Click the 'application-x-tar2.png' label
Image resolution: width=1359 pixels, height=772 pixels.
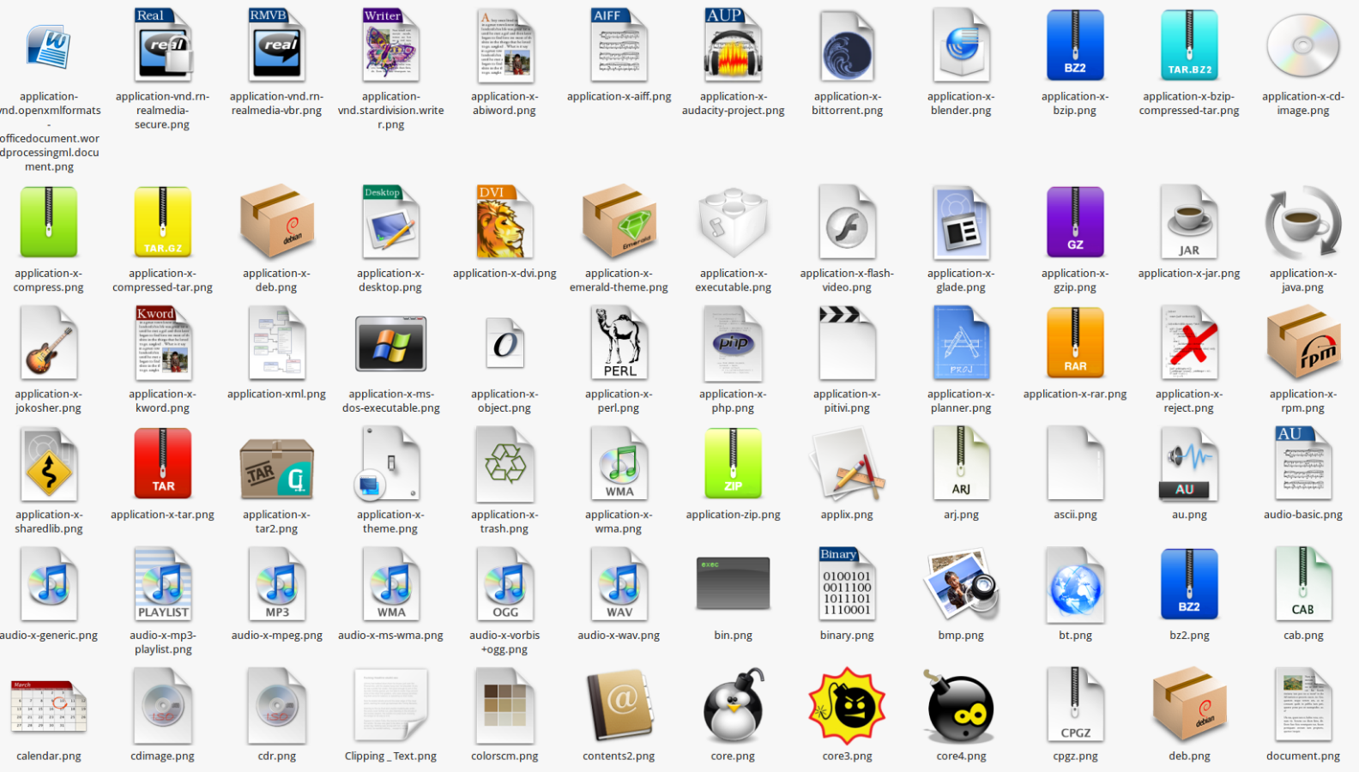pos(276,522)
